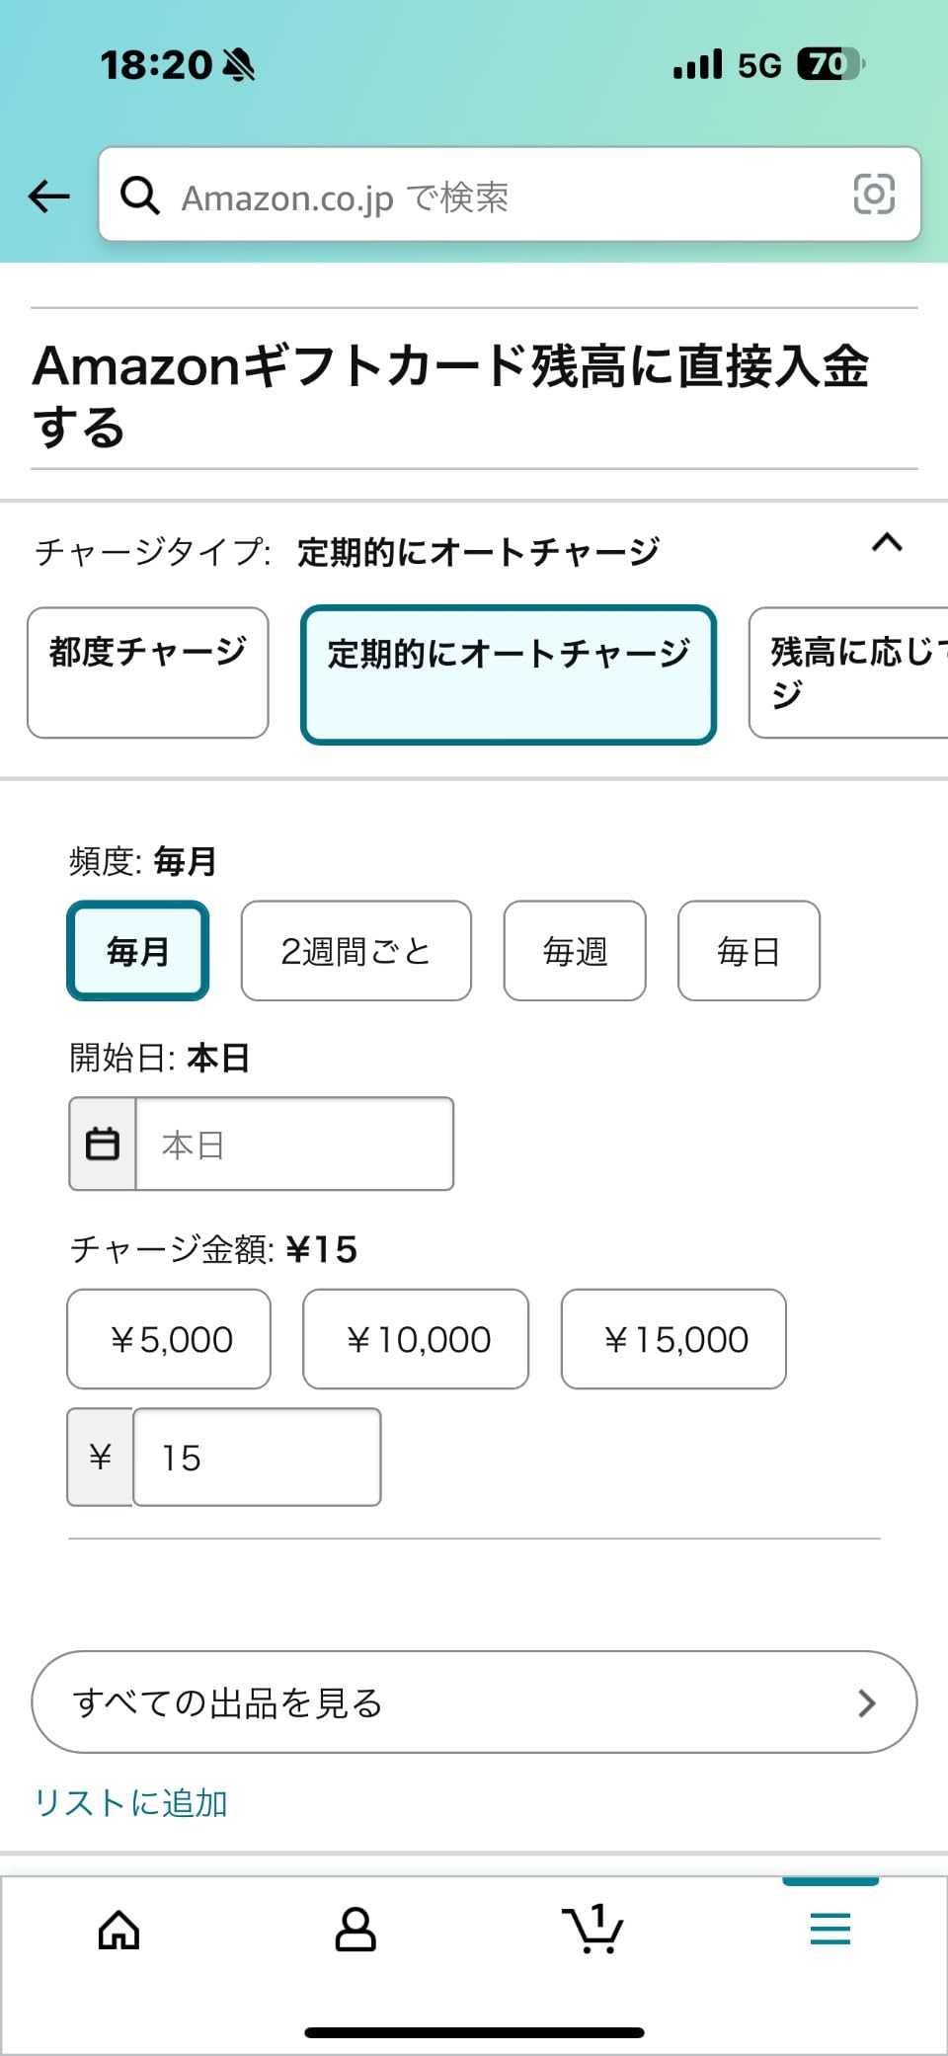Viewport: 948px width, 2056px height.
Task: Select the ¥5,000 amount preset
Action: pyautogui.click(x=168, y=1339)
